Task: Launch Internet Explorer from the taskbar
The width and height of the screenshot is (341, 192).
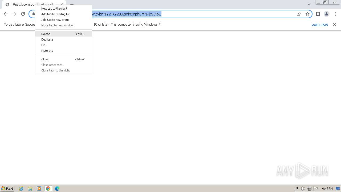Action: pos(21,189)
